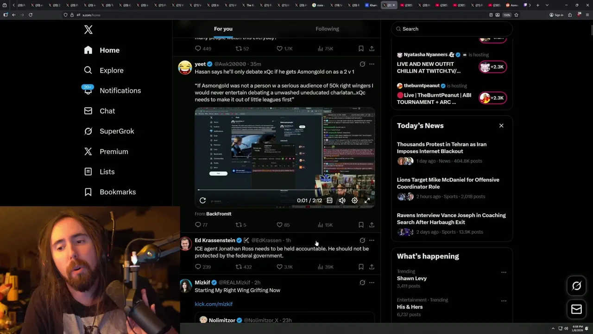
Task: Open Mizkif's profile avatar
Action: (x=185, y=286)
